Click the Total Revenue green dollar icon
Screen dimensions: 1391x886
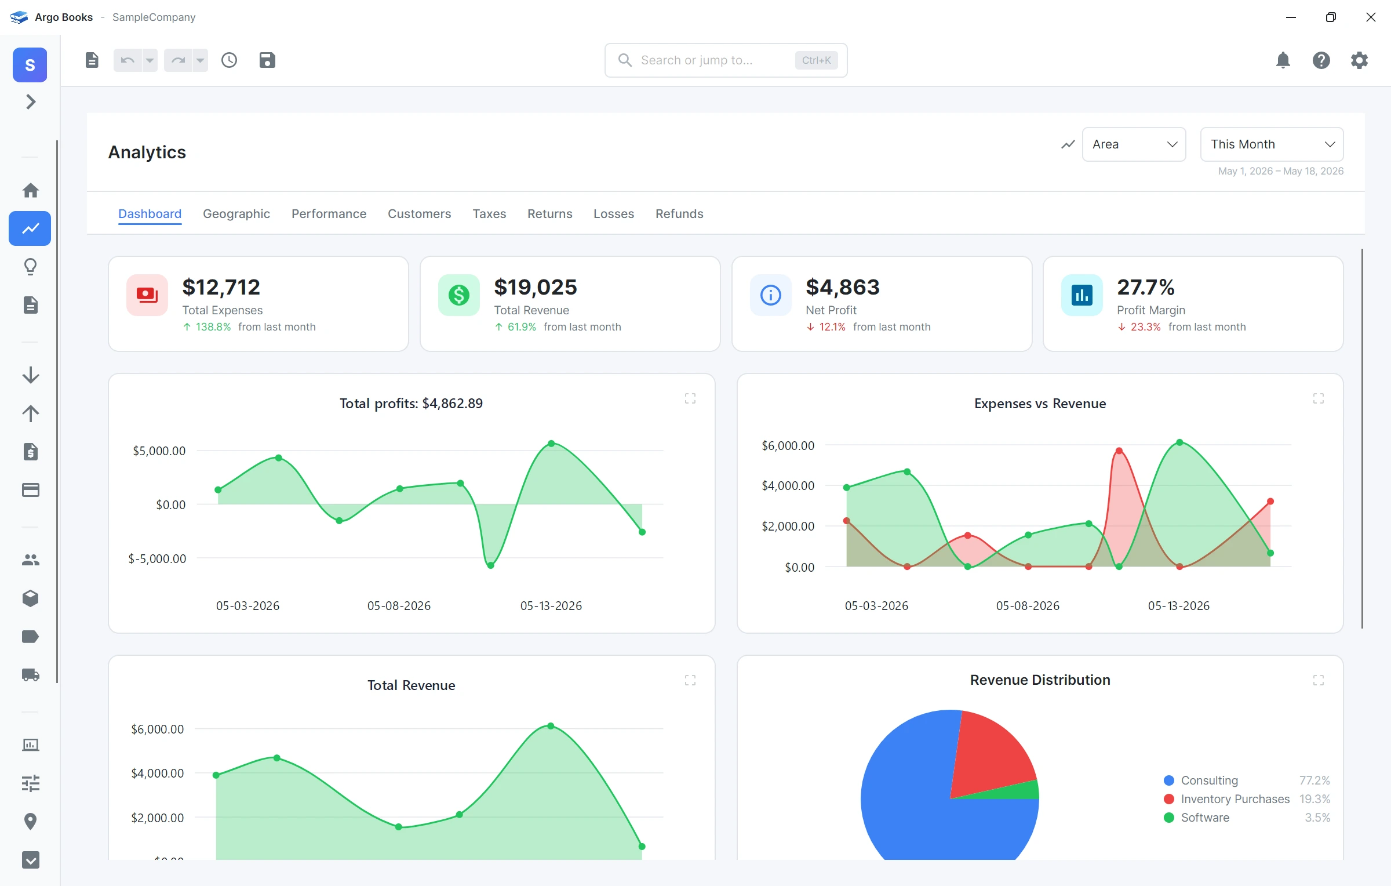click(459, 295)
